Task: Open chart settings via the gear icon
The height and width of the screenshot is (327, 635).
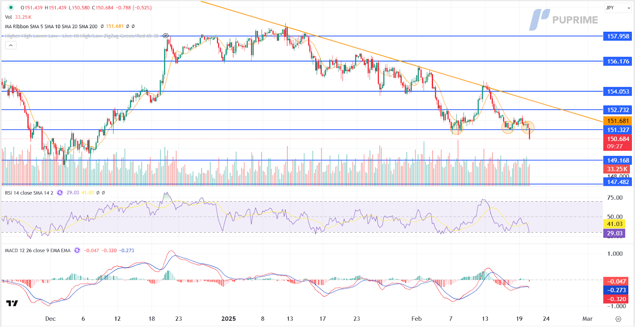Action: (618, 319)
